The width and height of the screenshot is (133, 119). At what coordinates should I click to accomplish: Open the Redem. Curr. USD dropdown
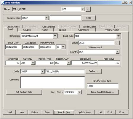point(68,63)
